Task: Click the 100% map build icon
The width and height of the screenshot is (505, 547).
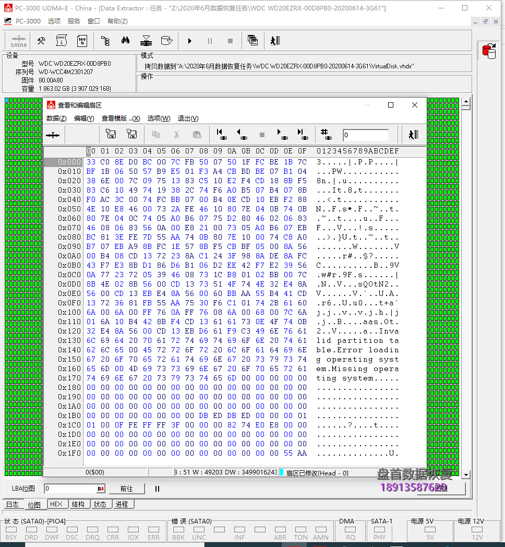Action: pos(82,41)
